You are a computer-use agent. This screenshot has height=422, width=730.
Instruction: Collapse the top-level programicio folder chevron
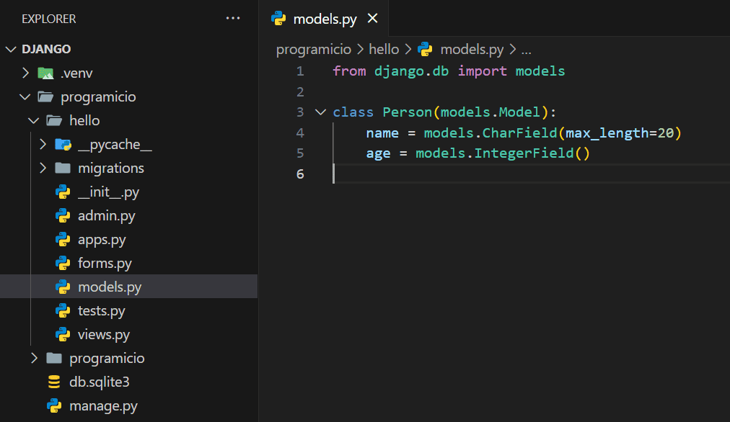pos(25,96)
